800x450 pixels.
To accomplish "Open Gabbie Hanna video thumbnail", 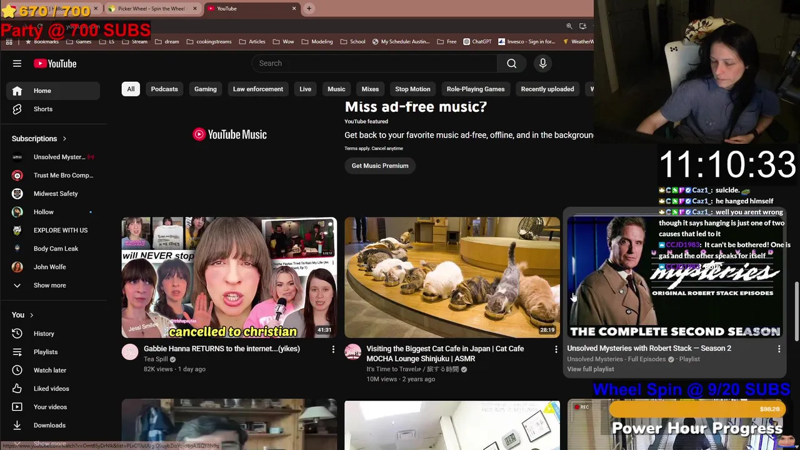I will 229,277.
